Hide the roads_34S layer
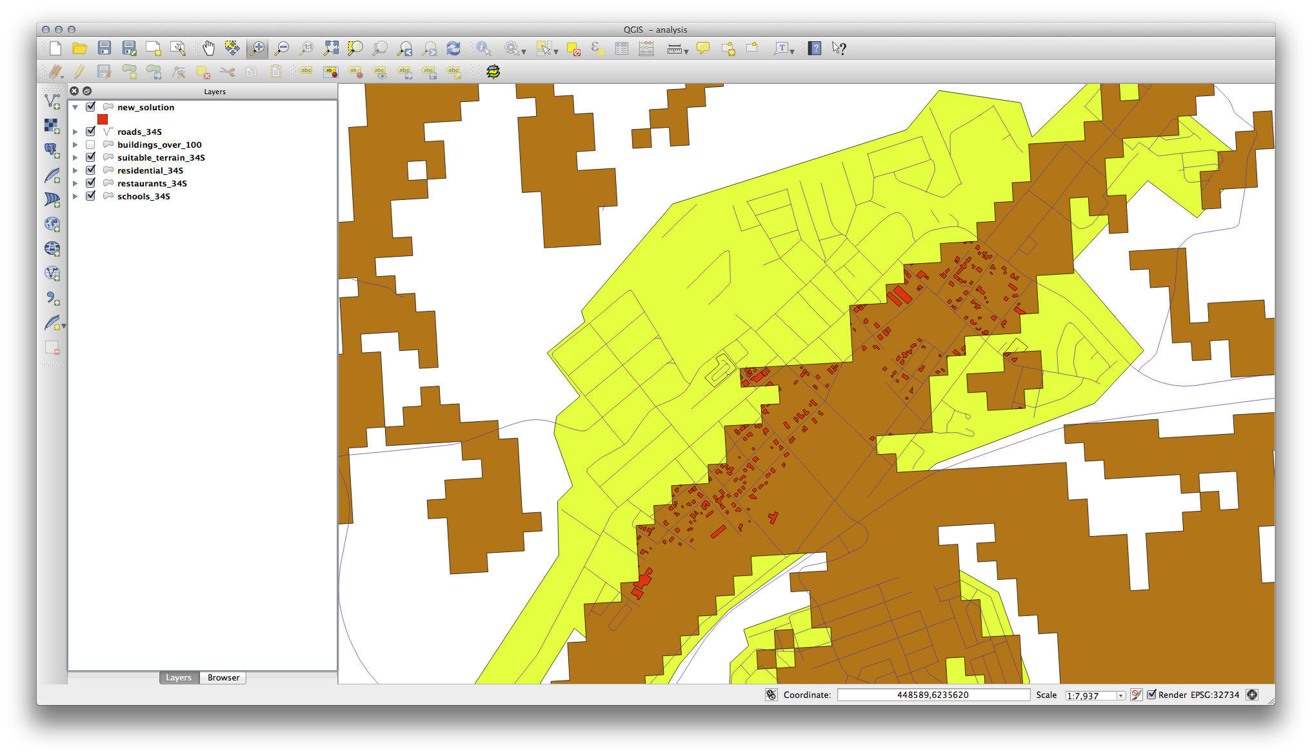This screenshot has height=756, width=1312. tap(91, 132)
